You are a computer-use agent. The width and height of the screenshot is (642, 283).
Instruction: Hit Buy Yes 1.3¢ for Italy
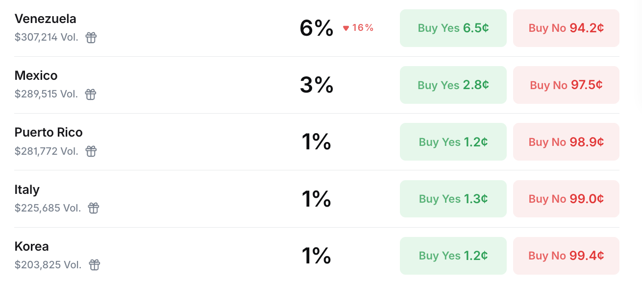pyautogui.click(x=453, y=199)
